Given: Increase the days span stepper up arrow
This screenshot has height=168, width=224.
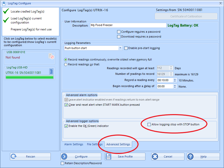Looking at the screenshot, I should [x=171, y=67].
